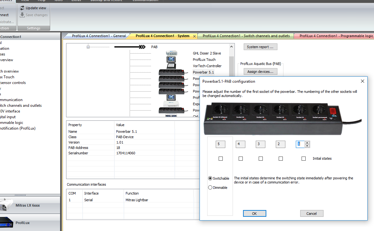Click the Save changes button

pyautogui.click(x=34, y=15)
